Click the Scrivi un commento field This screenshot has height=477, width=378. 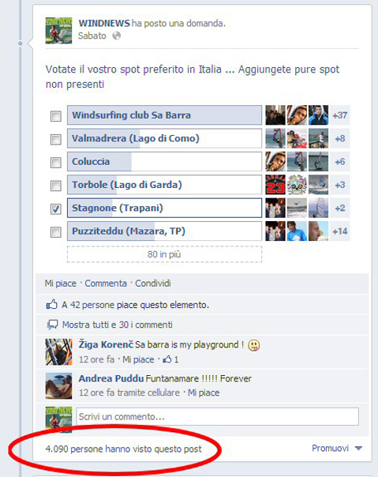[217, 416]
